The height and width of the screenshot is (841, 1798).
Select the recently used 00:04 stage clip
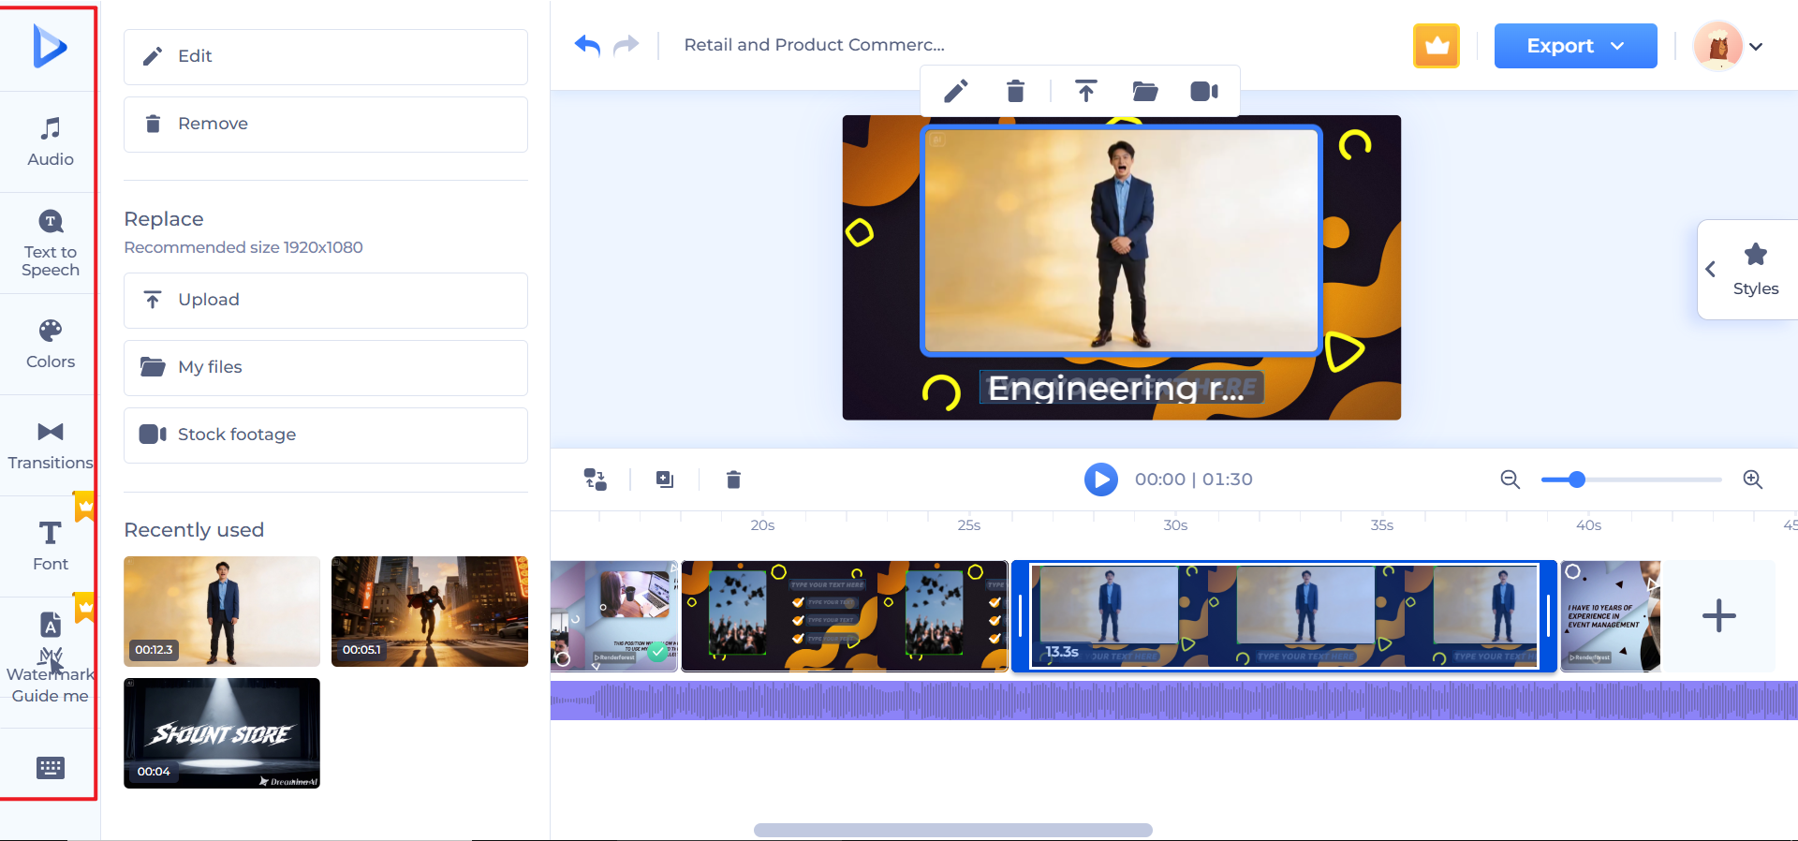[x=222, y=733]
